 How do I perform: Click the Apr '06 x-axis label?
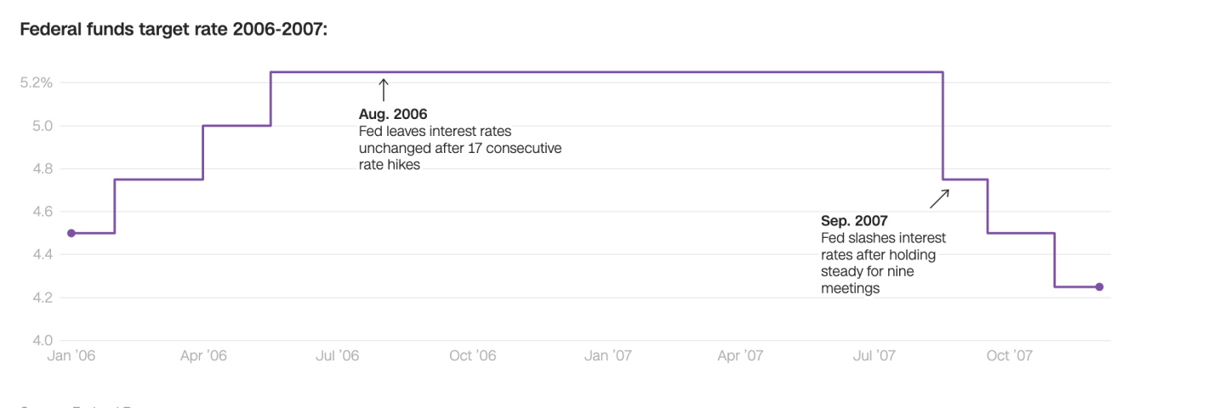203,356
